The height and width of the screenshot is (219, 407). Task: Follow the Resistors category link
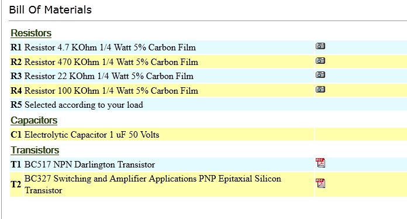tap(31, 33)
